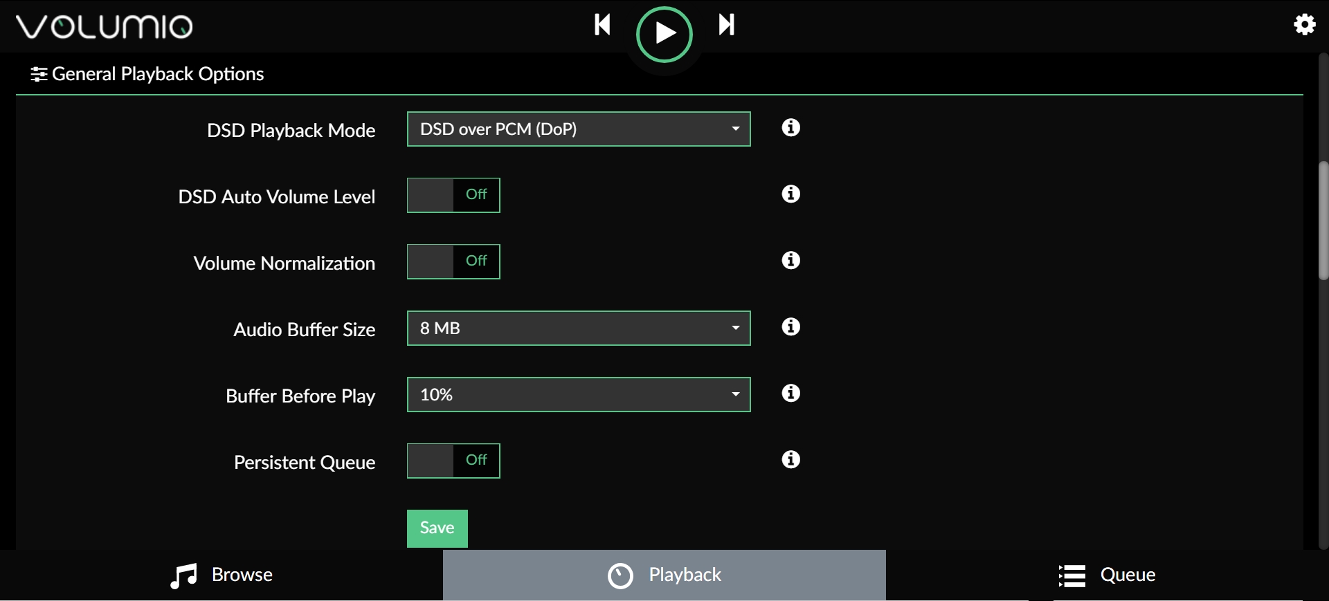Turn on Volume Normalization

tap(453, 261)
